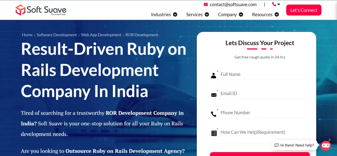
Task: Expand the Services dropdown menu
Action: (197, 14)
